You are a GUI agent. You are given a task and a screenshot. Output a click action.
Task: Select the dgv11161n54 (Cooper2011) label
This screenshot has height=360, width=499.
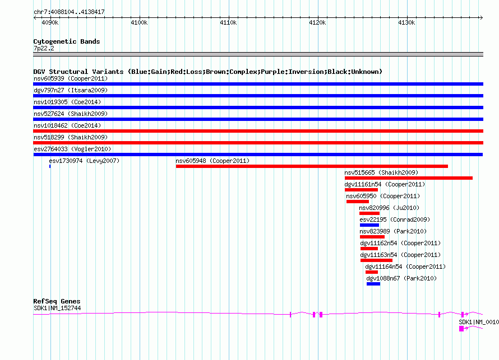385,184
